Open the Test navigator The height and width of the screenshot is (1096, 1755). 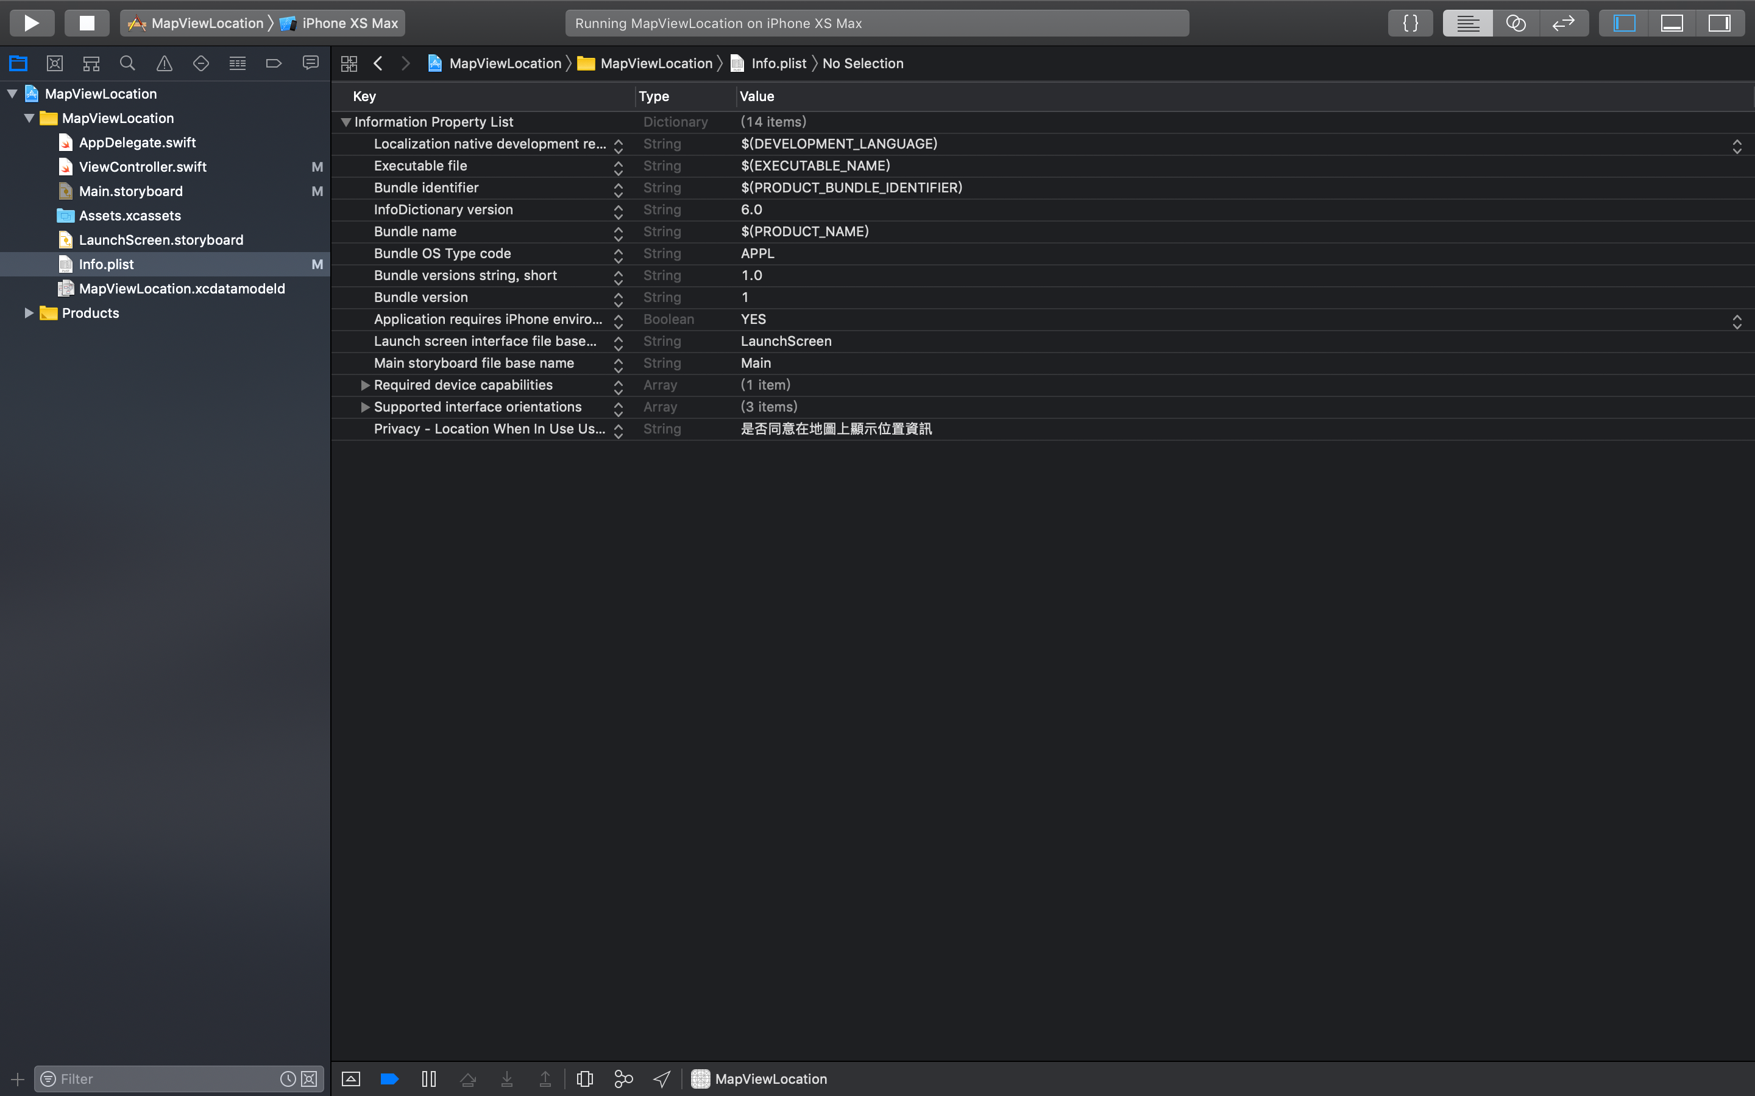pos(201,63)
